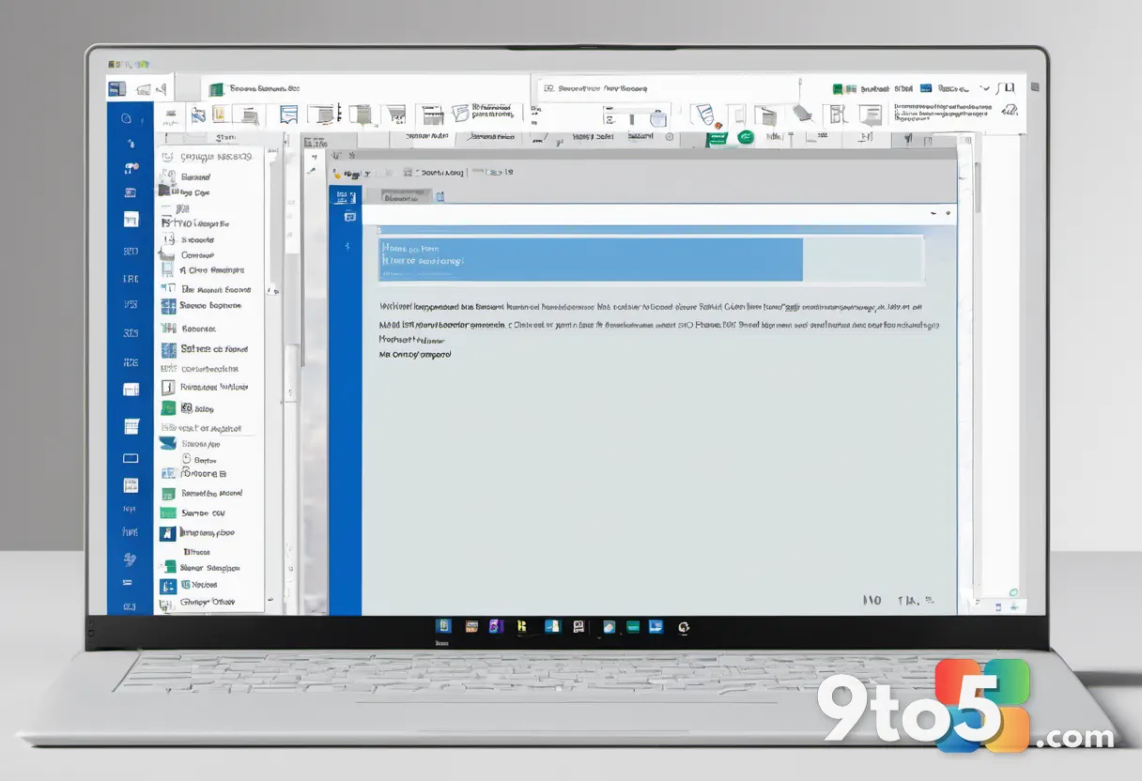This screenshot has width=1142, height=781.
Task: Select the gray tab in the inner window
Action: (x=406, y=197)
